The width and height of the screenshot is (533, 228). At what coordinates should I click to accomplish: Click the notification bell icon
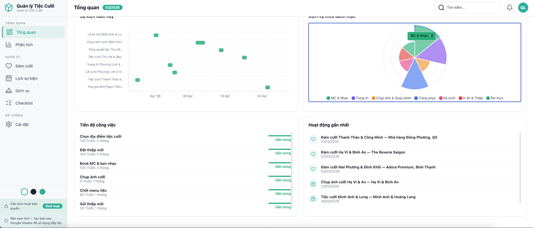click(509, 8)
